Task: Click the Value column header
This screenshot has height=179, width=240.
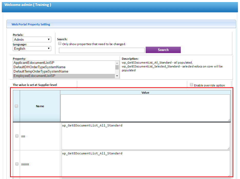Action: point(145,93)
